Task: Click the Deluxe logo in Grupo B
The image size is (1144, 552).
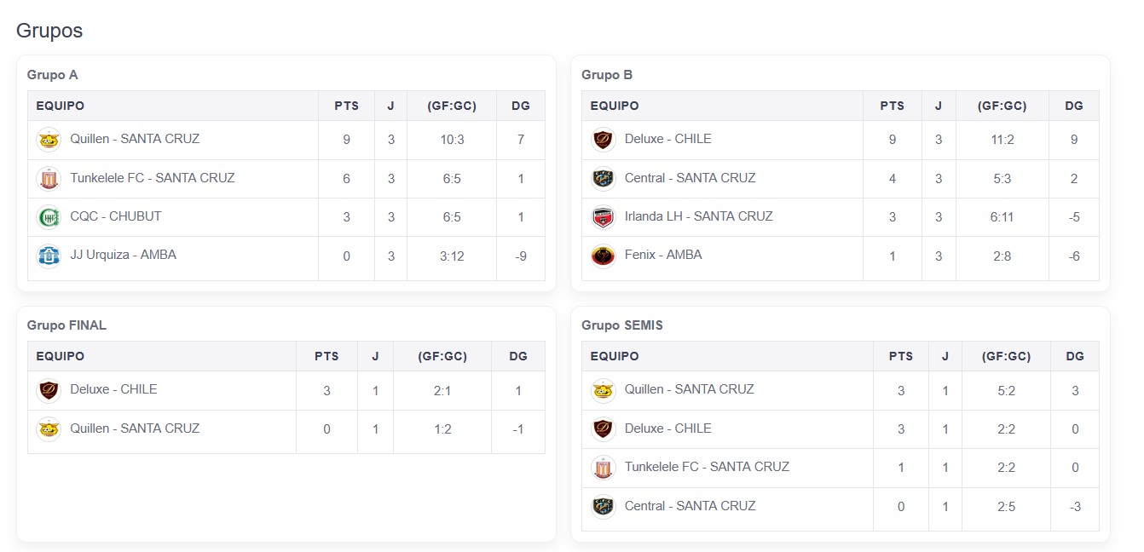Action: [604, 140]
